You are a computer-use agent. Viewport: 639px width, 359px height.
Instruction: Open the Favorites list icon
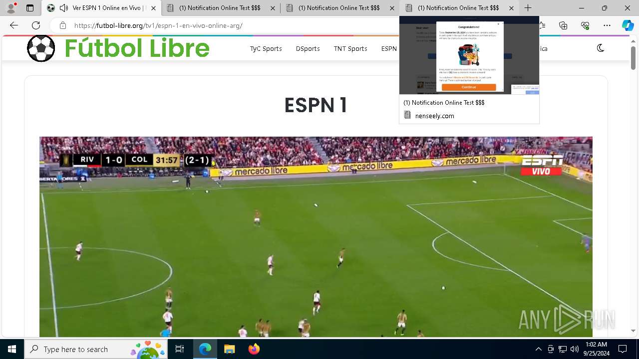tap(542, 25)
